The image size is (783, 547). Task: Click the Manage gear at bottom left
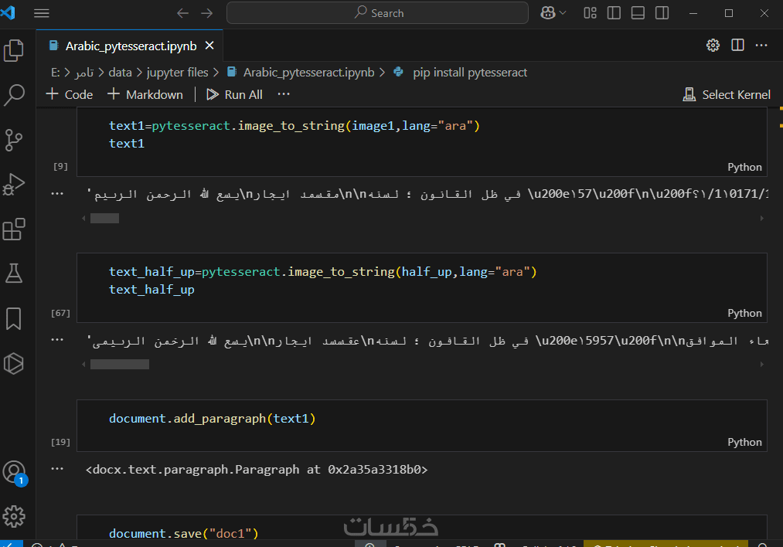14,516
